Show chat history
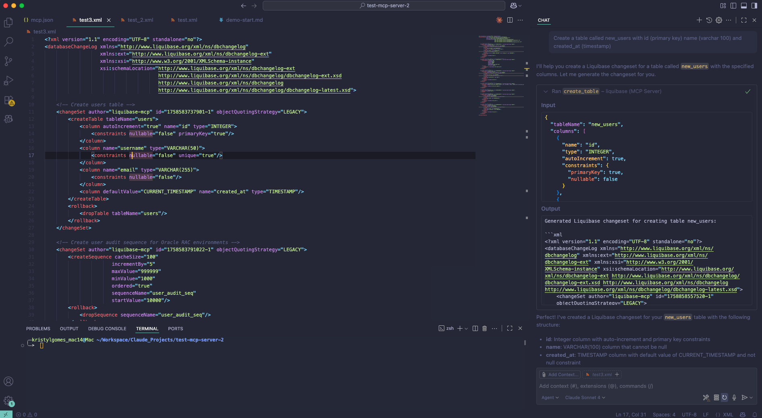The width and height of the screenshot is (762, 418). pos(709,20)
